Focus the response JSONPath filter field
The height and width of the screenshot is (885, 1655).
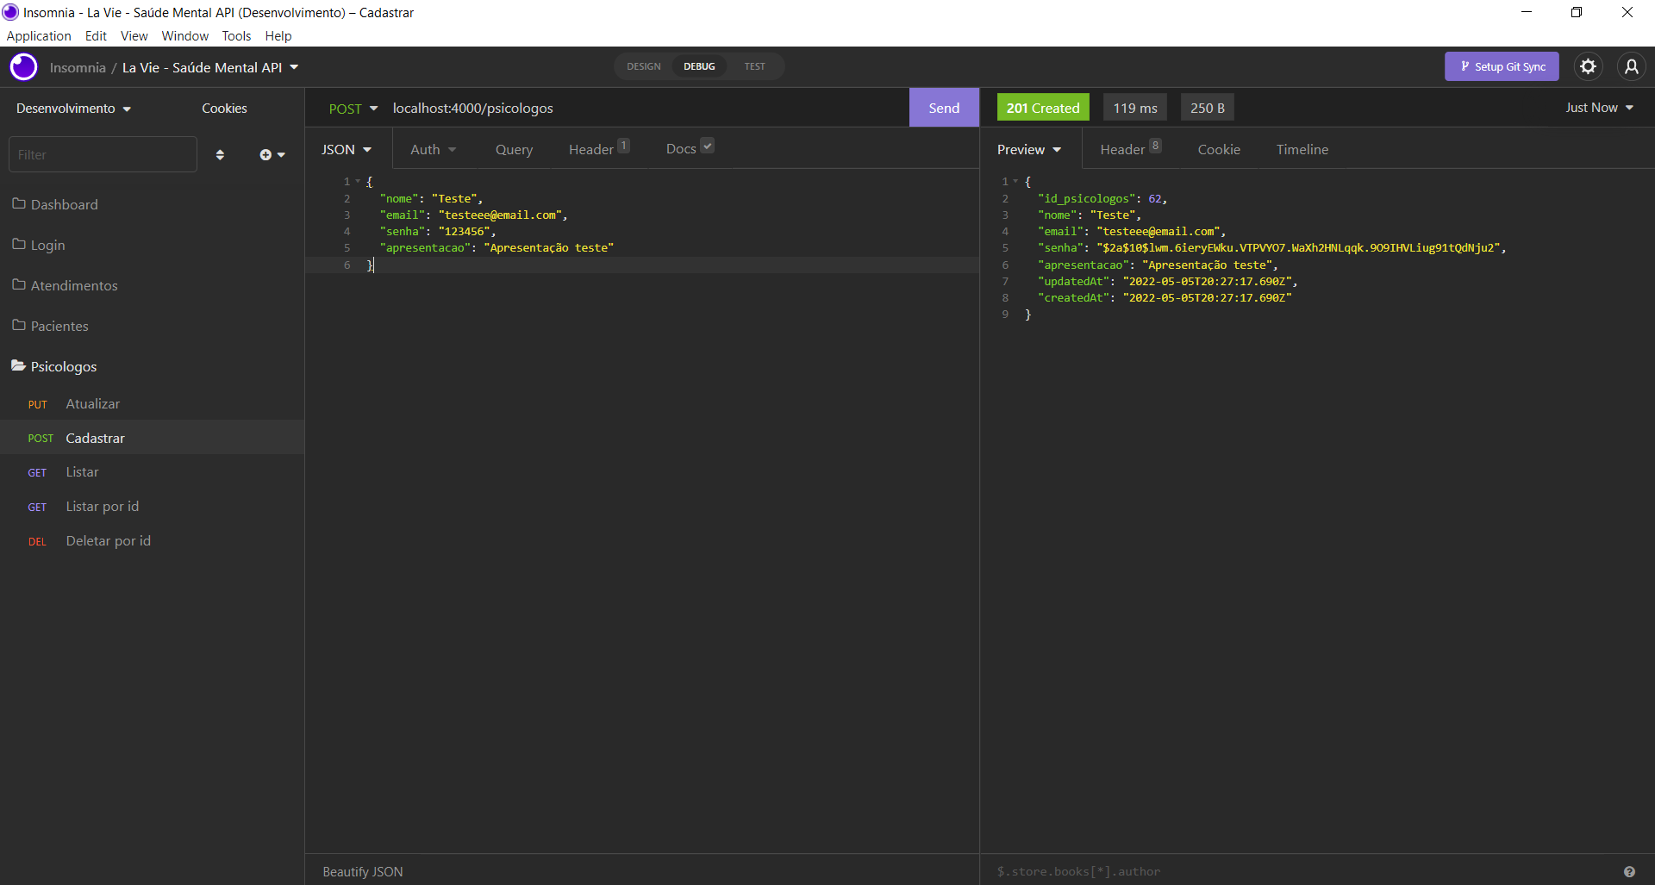point(1302,871)
